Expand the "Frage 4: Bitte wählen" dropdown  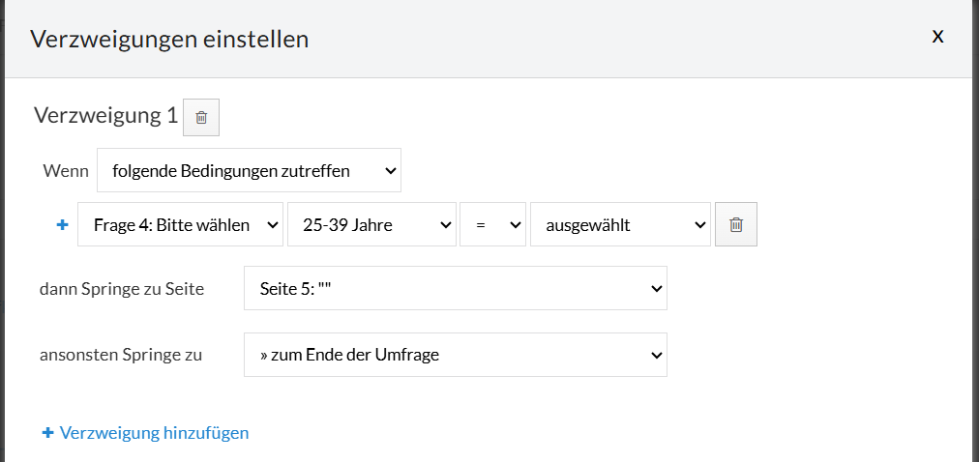click(180, 224)
